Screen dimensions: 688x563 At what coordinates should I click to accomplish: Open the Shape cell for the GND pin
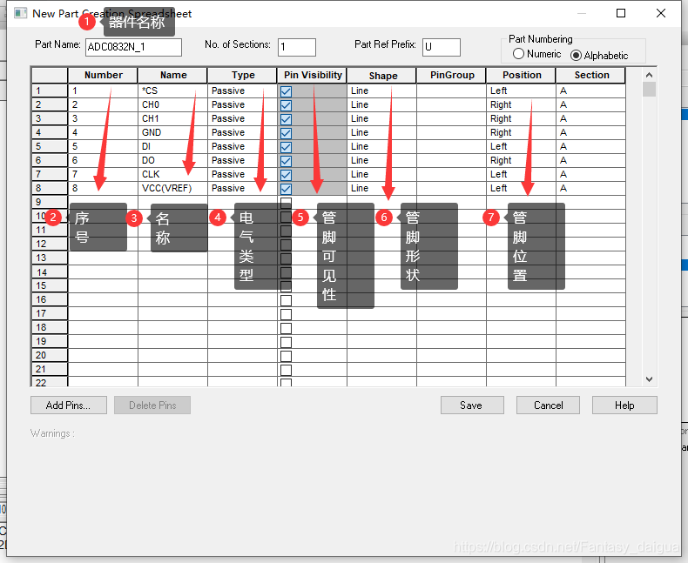(x=381, y=132)
